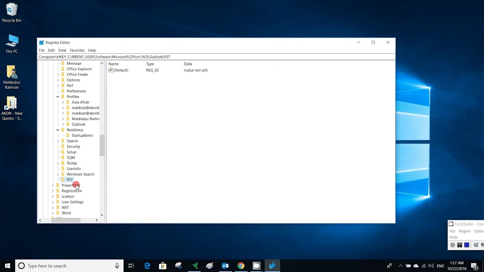This screenshot has height=272, width=484.
Task: Expand Mahbubur Rahm profile key in tree
Action: click(x=63, y=119)
